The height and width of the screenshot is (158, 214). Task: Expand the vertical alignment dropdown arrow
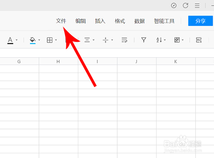pyautogui.click(x=112, y=40)
